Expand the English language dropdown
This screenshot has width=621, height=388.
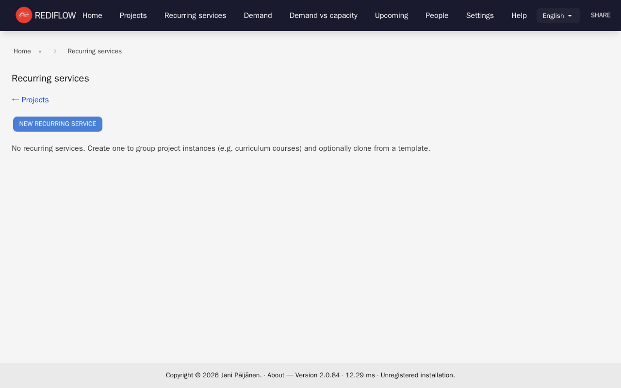click(558, 16)
